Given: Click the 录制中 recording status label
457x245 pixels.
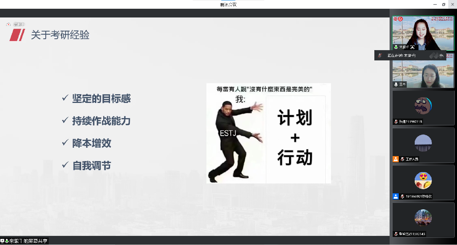Looking at the screenshot, I should click(19, 24).
